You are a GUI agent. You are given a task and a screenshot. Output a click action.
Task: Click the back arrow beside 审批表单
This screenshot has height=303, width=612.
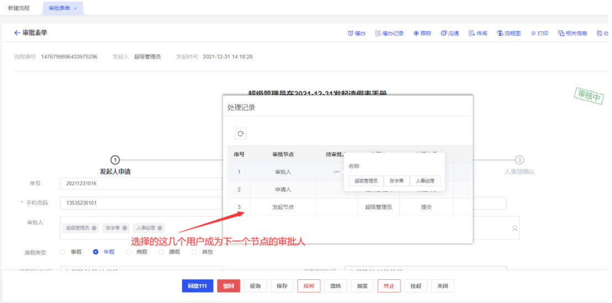[x=17, y=33]
